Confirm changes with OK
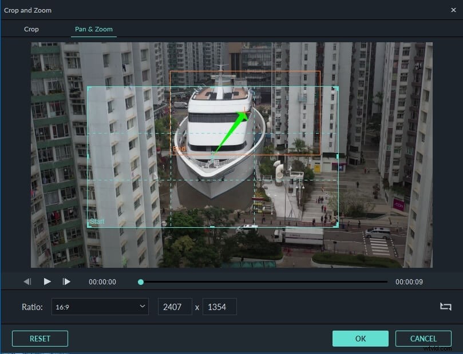Viewport: 463px width, 354px height. pyautogui.click(x=360, y=338)
